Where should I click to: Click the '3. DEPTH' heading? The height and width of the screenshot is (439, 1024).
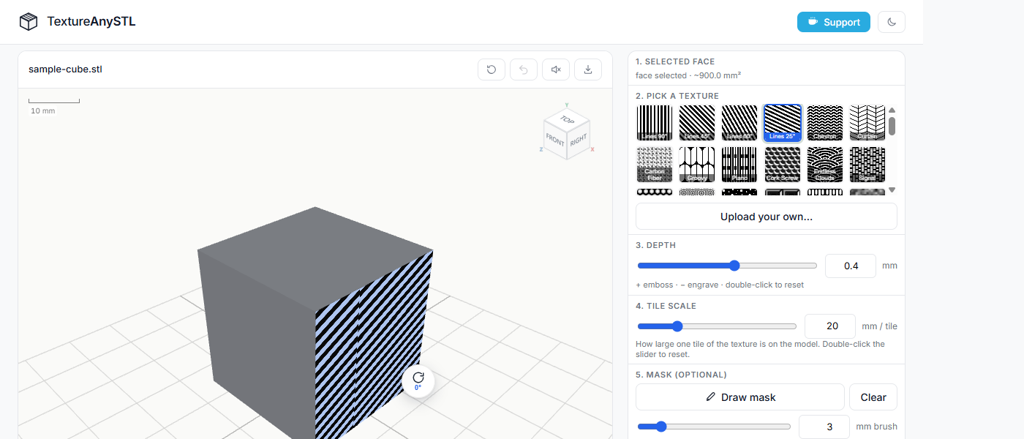pos(655,245)
